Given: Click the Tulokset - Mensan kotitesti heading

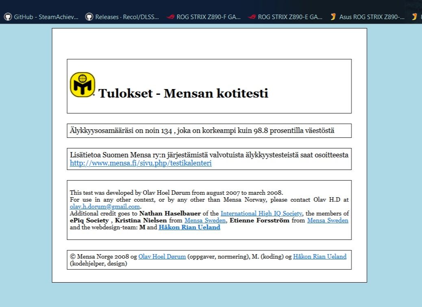Looking at the screenshot, I should point(183,94).
